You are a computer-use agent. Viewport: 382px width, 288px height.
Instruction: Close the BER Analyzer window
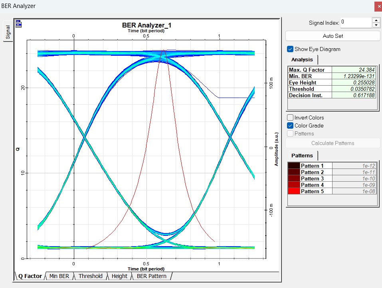(378, 6)
